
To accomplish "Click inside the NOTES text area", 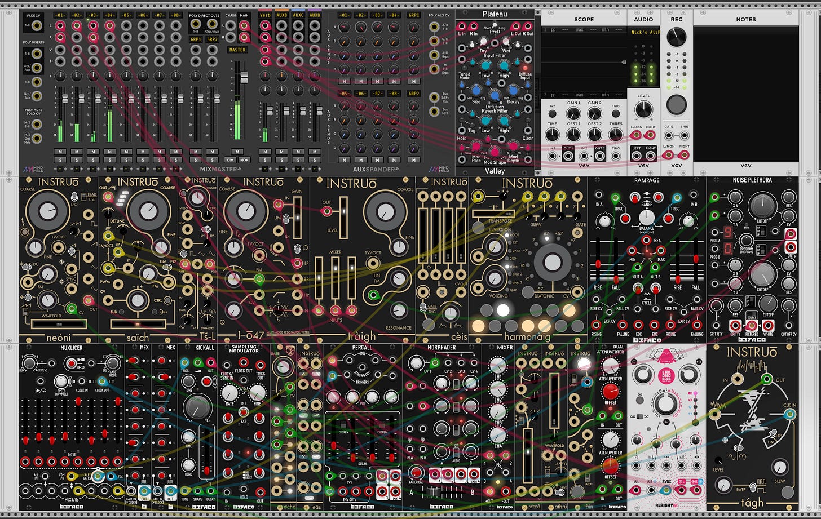I will pyautogui.click(x=746, y=94).
